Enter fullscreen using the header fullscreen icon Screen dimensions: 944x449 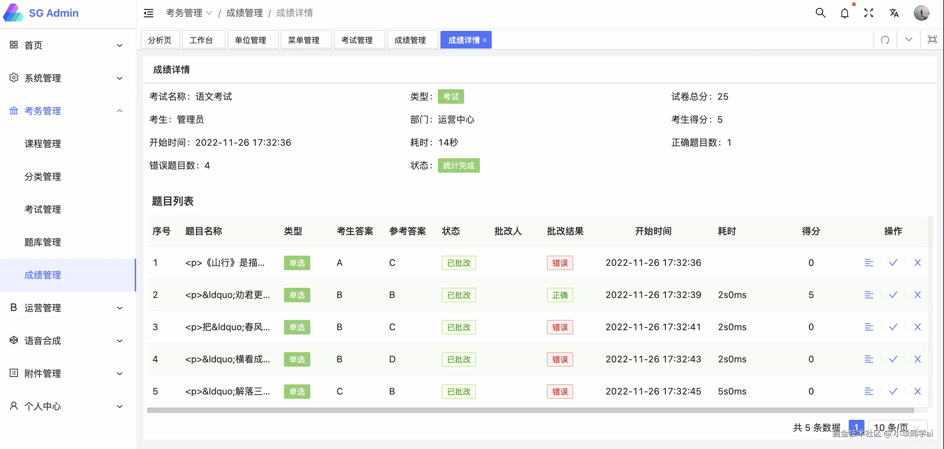tap(868, 13)
